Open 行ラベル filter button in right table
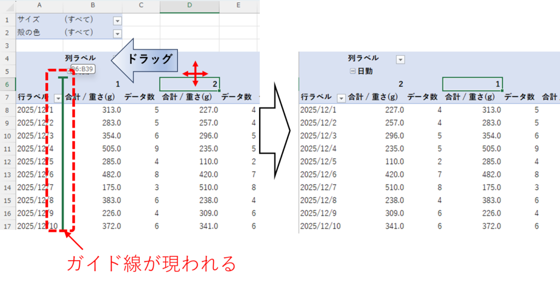 [x=342, y=98]
